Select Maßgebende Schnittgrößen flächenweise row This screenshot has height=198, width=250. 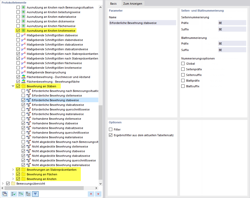click(54, 63)
